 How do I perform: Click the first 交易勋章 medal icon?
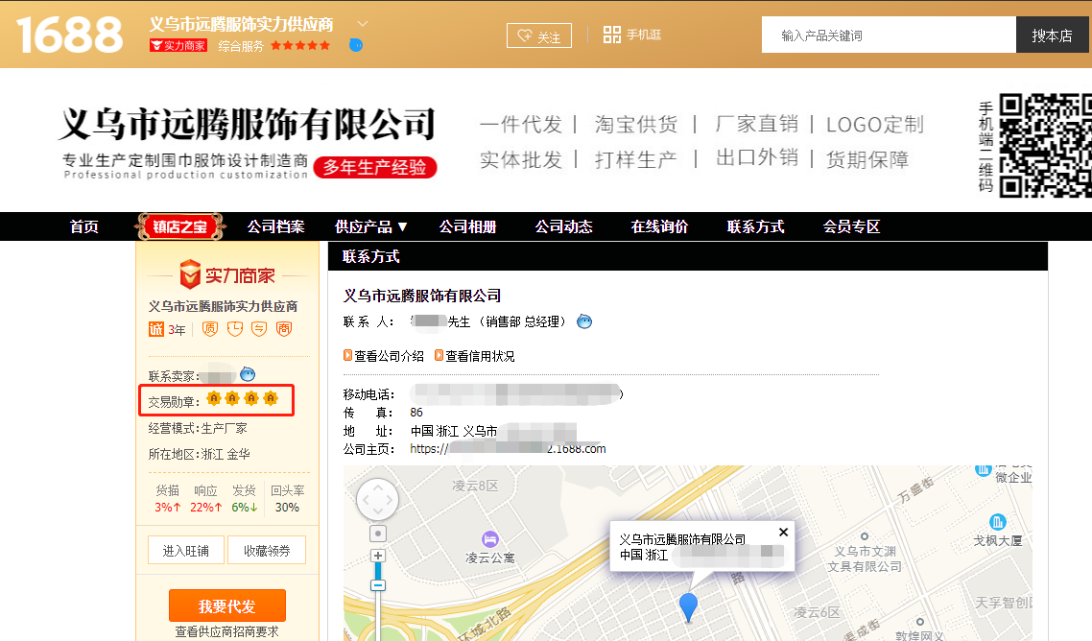[214, 398]
